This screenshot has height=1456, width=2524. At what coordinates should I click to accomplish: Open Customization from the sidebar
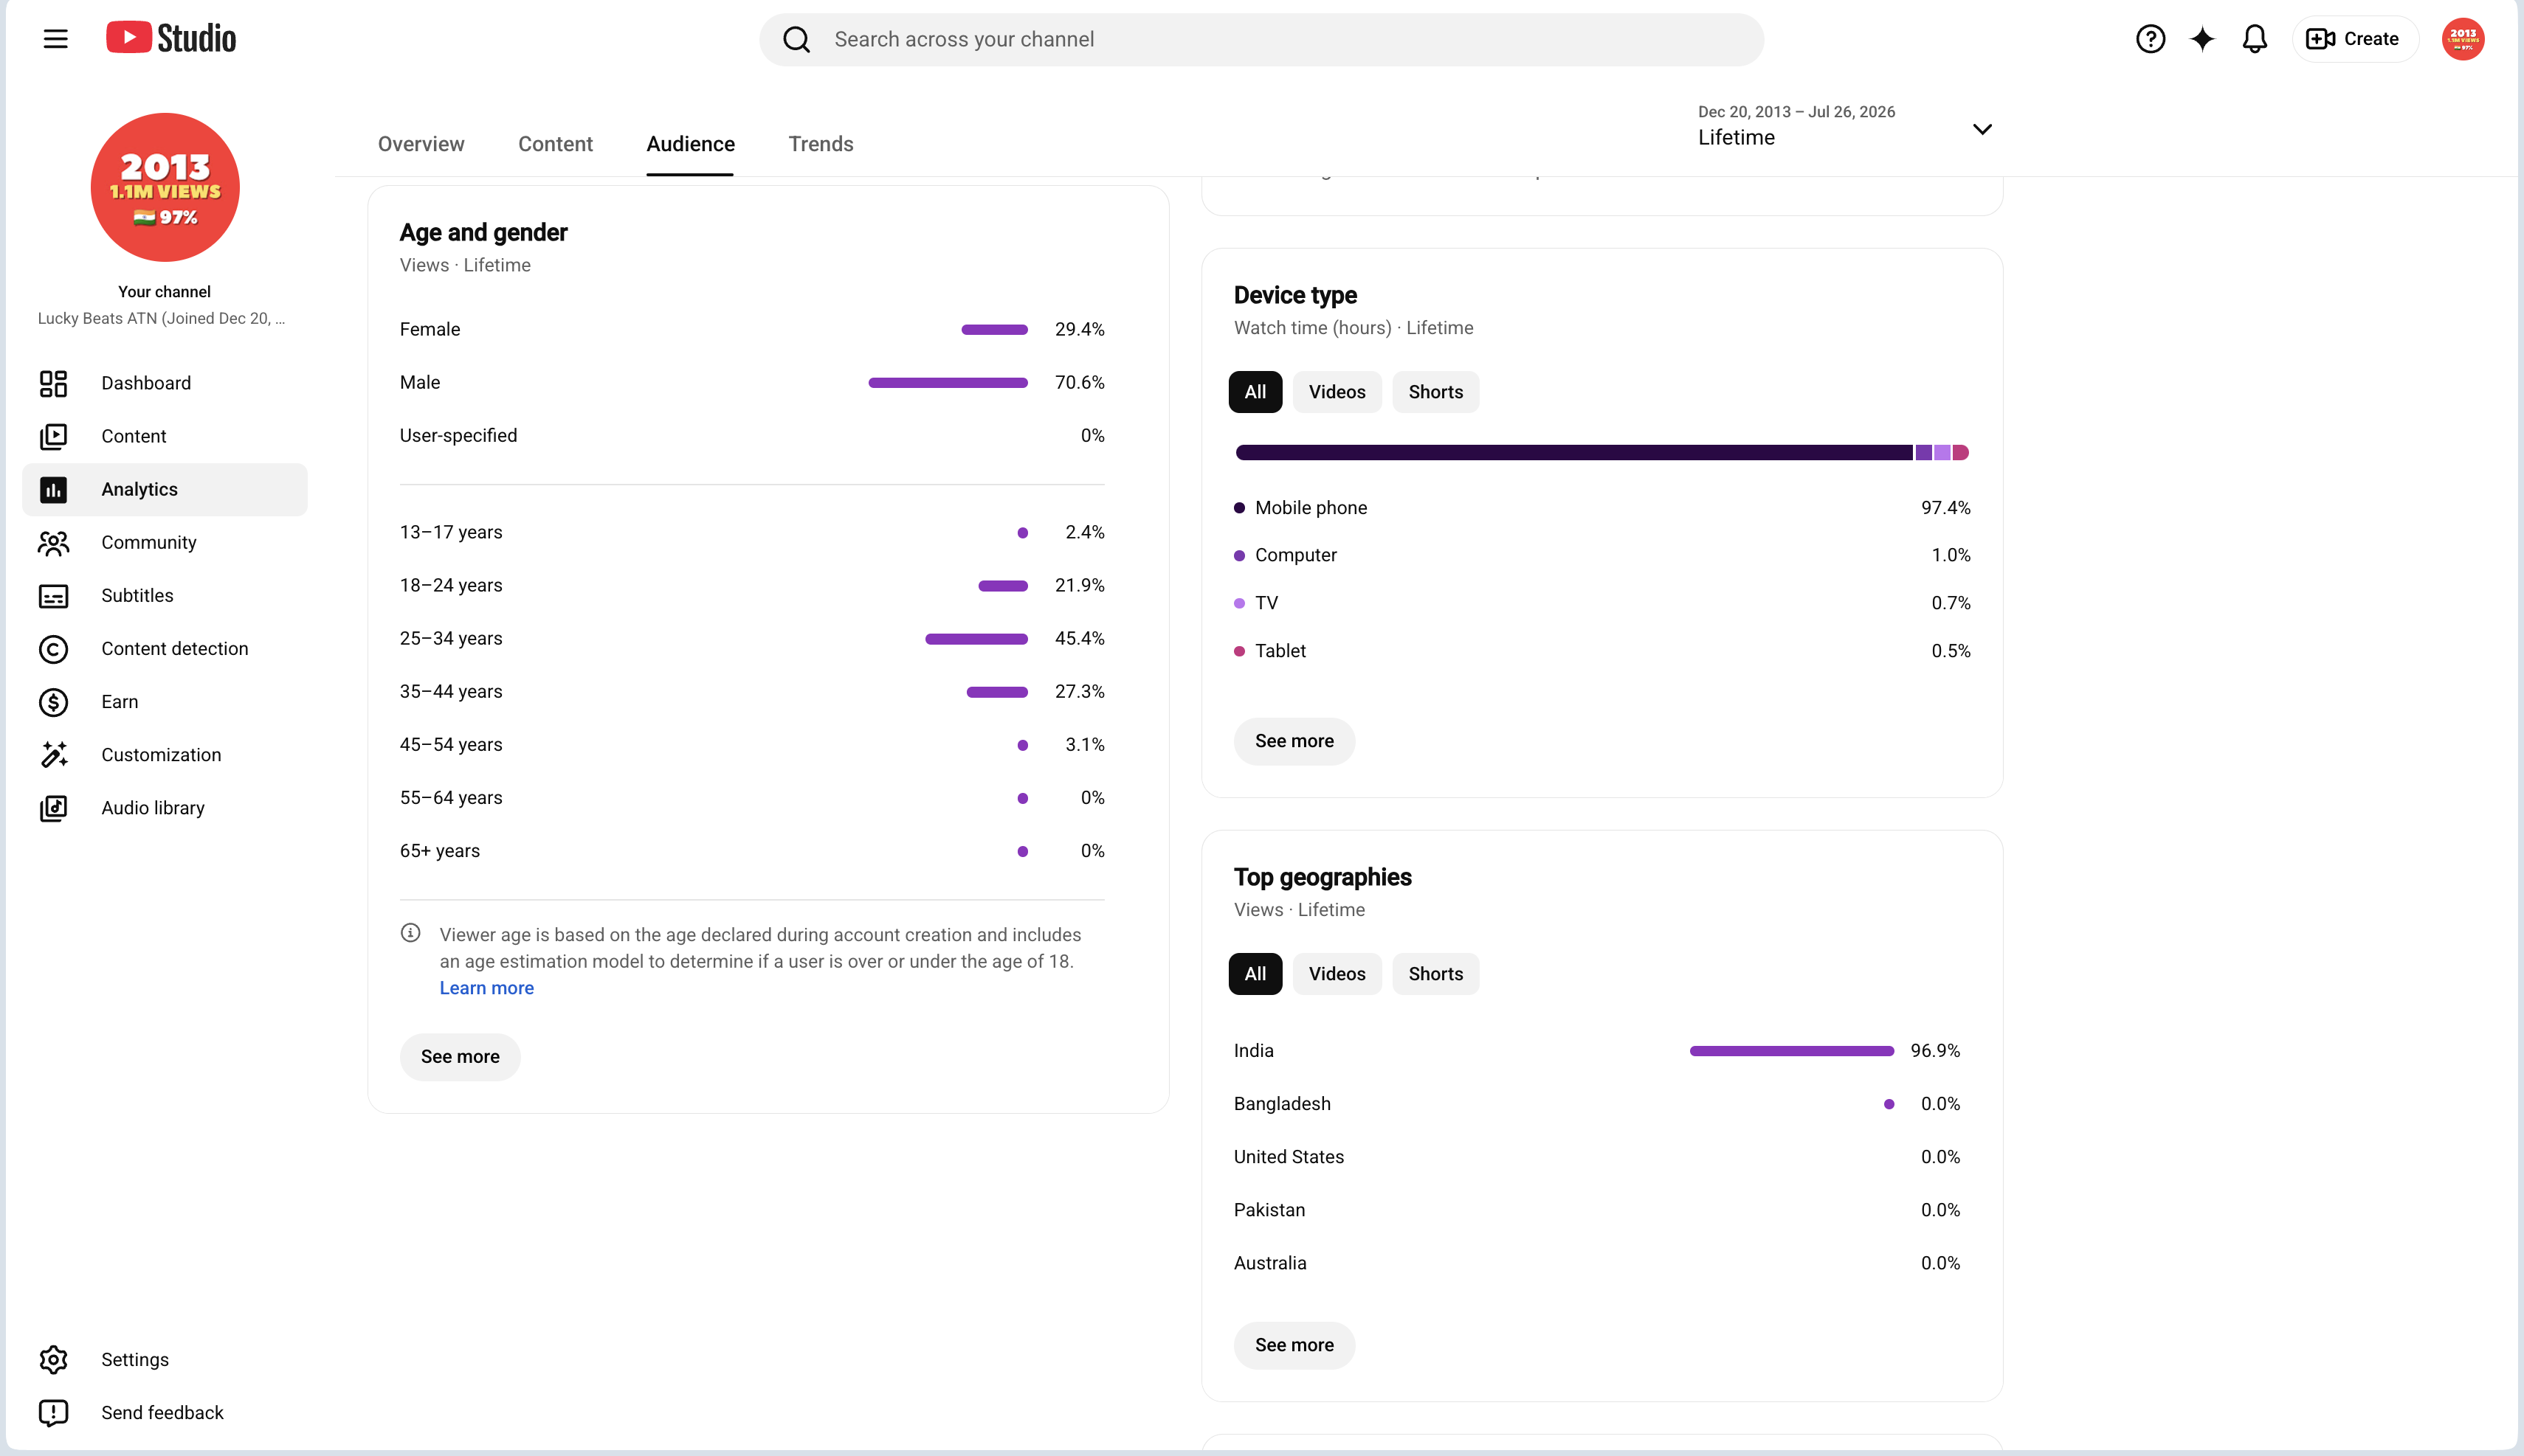165,754
